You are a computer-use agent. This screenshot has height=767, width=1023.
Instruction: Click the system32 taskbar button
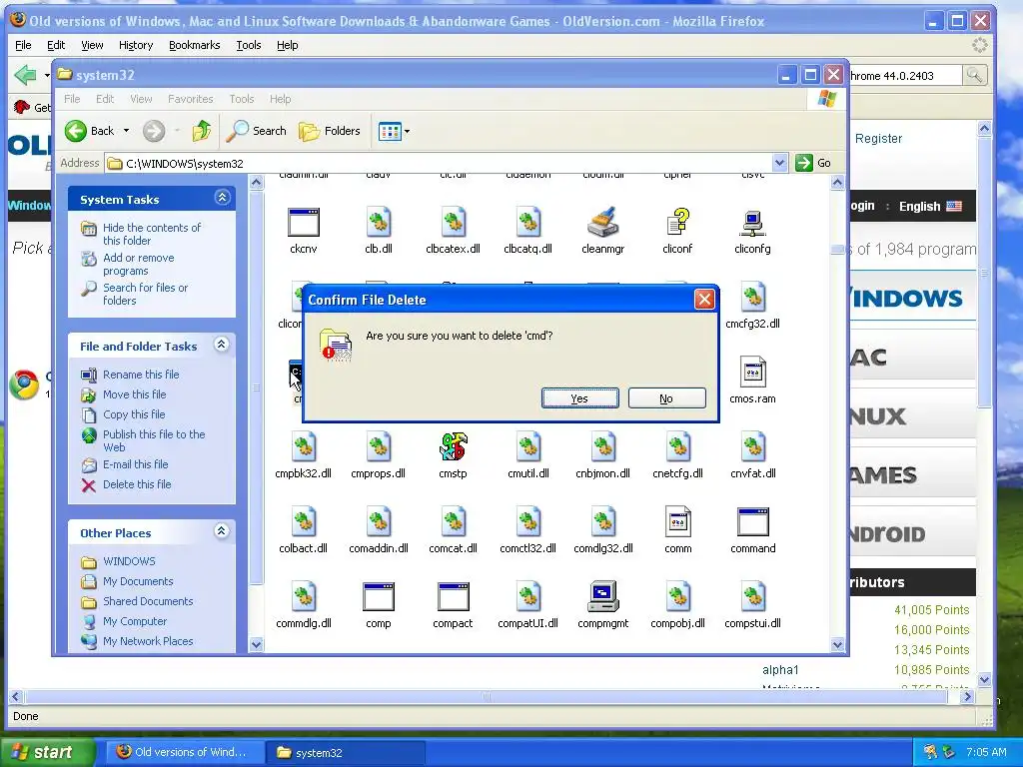tap(346, 753)
